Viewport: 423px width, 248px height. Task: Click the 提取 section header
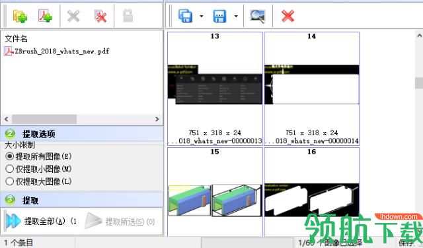tap(82, 200)
